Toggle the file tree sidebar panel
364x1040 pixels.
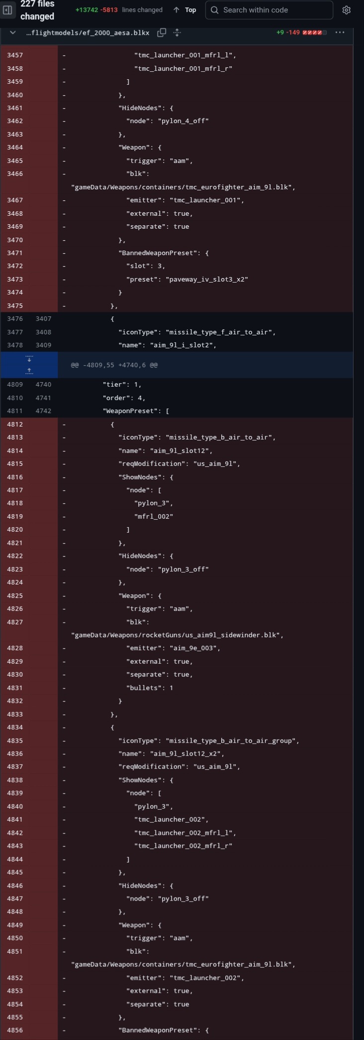pyautogui.click(x=7, y=10)
